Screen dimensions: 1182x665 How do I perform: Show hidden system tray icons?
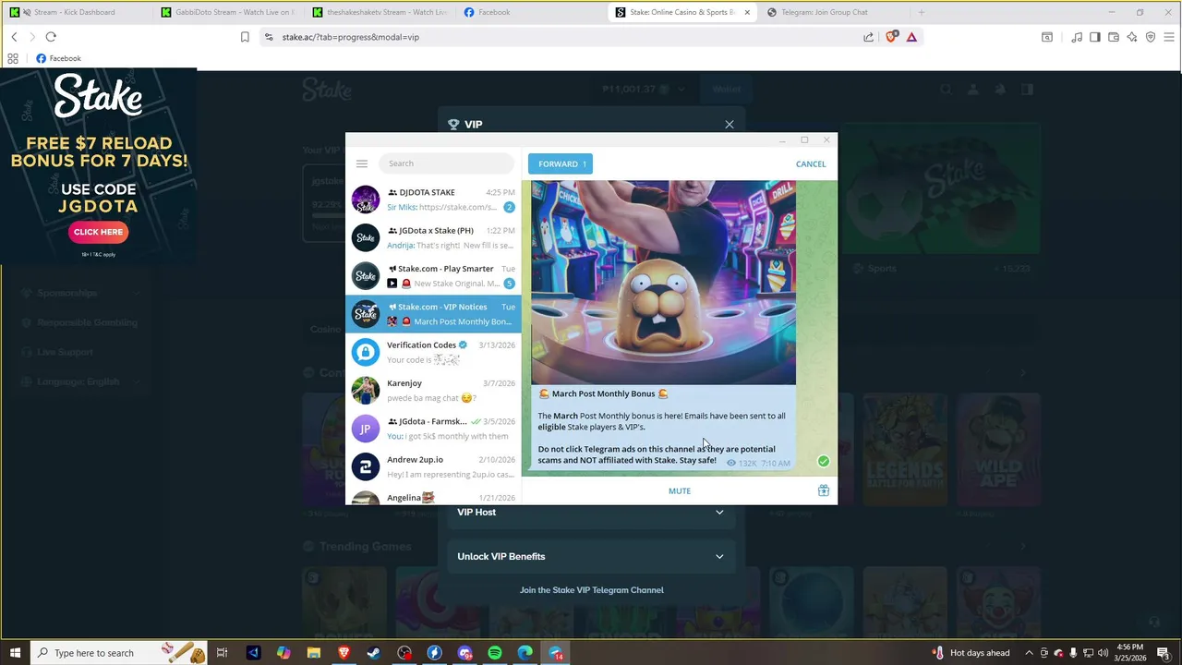coord(1030,653)
